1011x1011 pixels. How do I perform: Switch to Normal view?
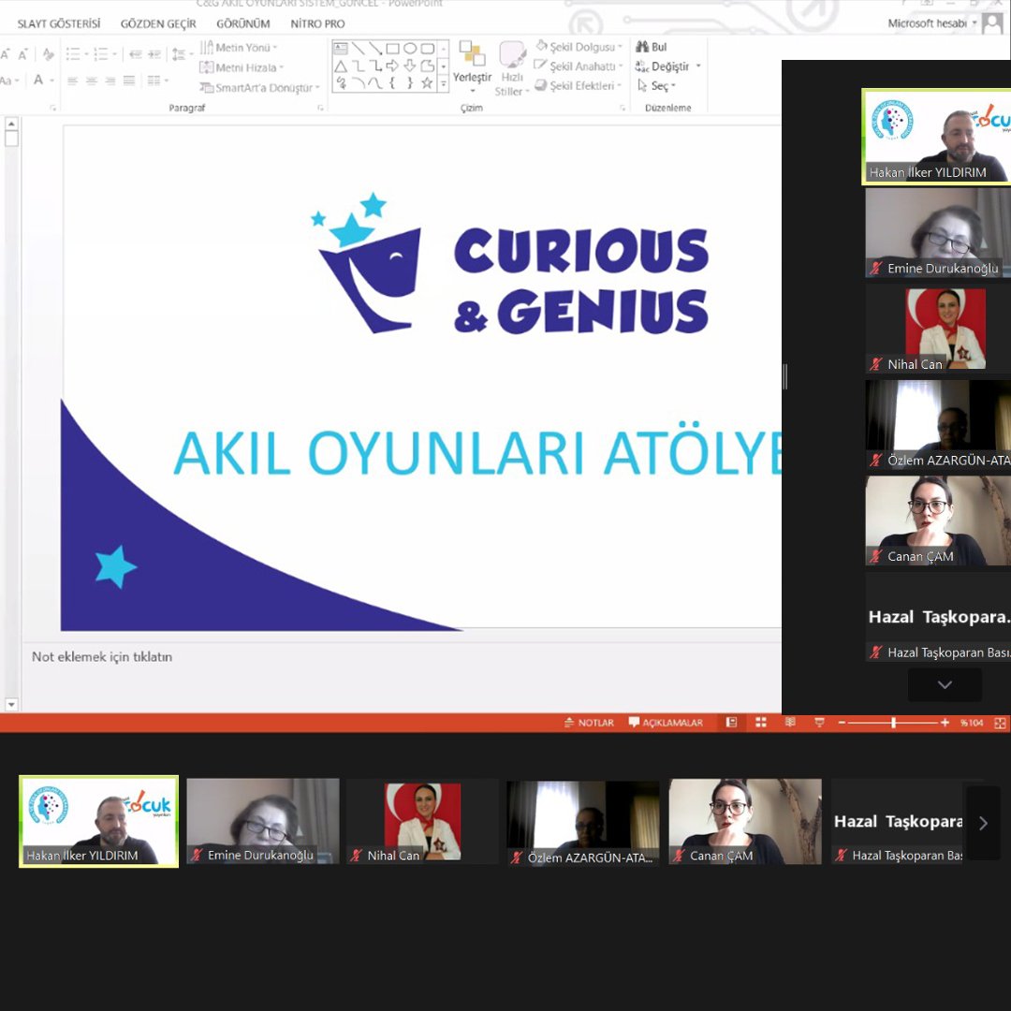[731, 723]
